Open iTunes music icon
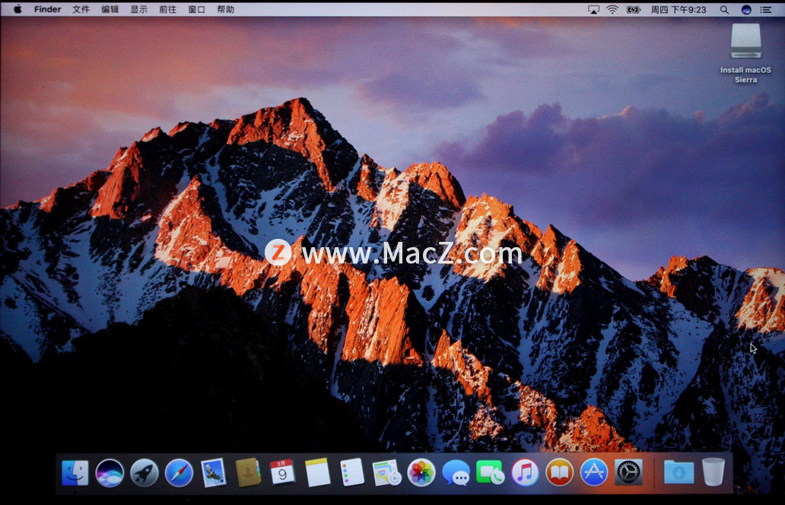The image size is (785, 505). [525, 473]
